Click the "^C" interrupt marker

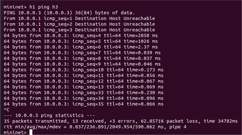tap(7, 110)
